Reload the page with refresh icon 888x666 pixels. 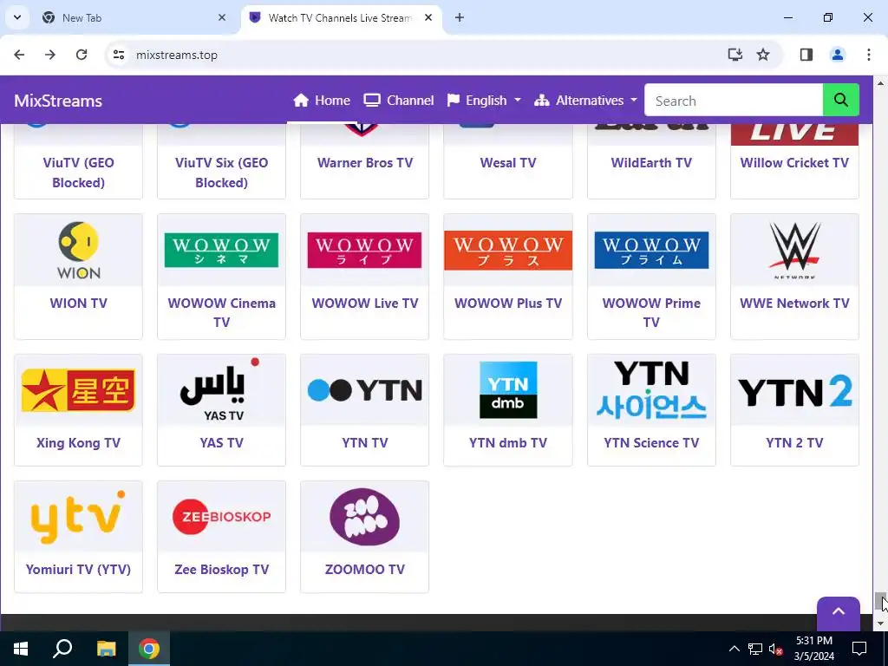point(82,55)
